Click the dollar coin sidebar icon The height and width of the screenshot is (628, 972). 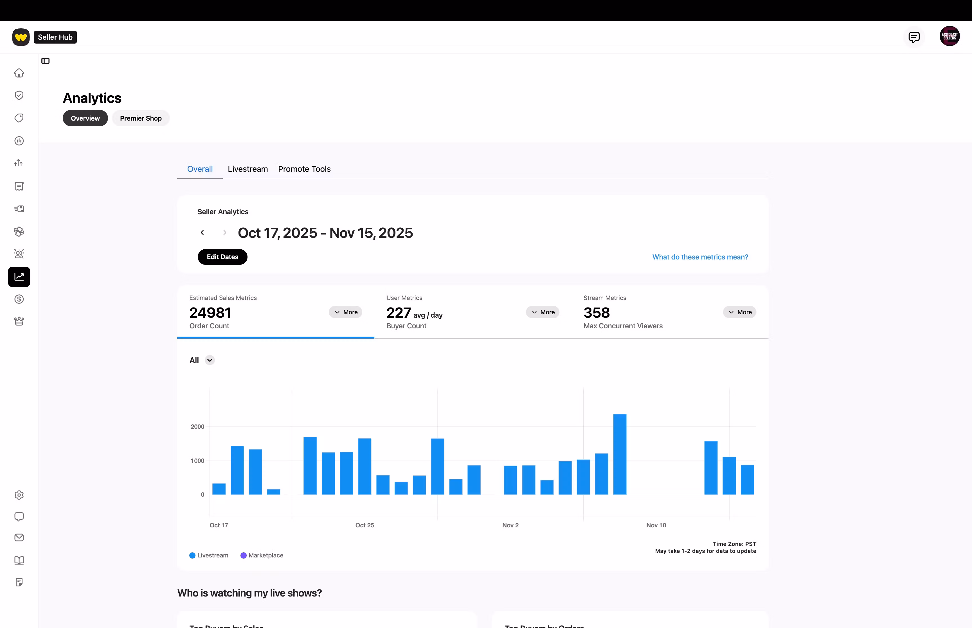tap(19, 299)
